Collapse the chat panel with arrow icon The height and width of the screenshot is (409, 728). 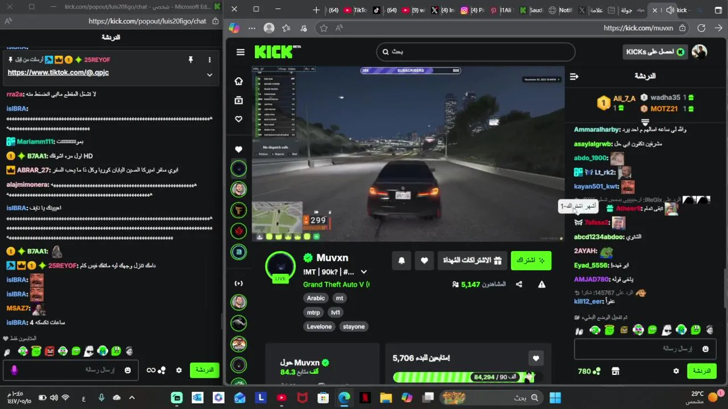[574, 76]
